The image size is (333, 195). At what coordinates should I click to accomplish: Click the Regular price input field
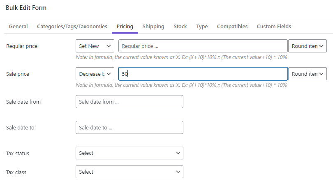(203, 46)
